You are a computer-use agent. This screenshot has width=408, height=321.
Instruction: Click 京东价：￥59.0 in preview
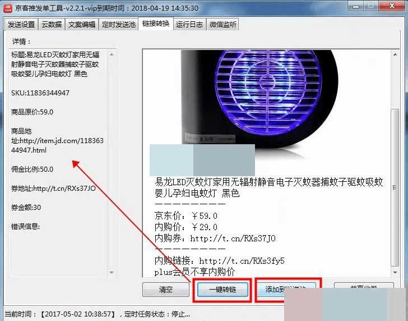click(186, 215)
